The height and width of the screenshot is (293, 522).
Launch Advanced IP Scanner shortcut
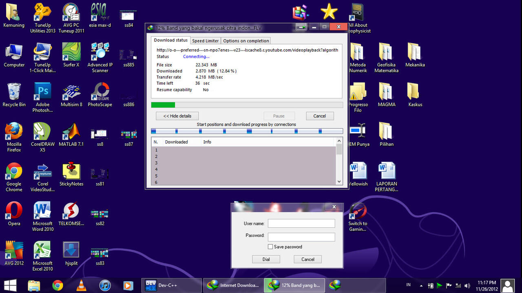(100, 58)
